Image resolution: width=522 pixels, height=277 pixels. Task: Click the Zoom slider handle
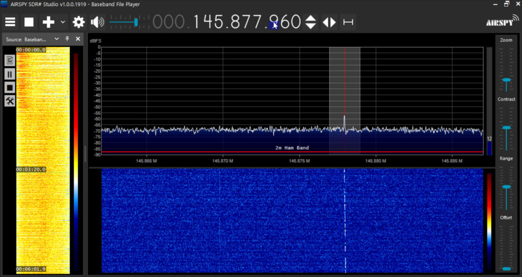[x=506, y=80]
